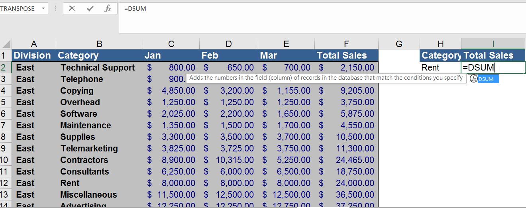
Task: Click the Select All corner triangle
Action: tap(6, 44)
